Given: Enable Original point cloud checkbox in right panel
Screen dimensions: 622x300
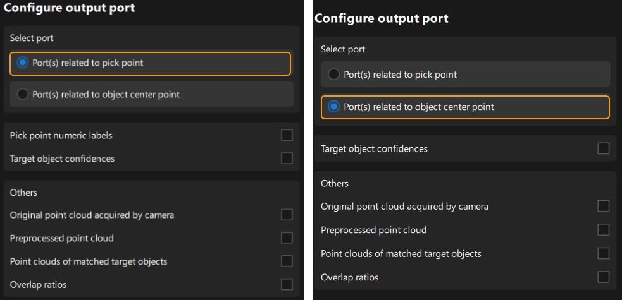Looking at the screenshot, I should tap(603, 206).
